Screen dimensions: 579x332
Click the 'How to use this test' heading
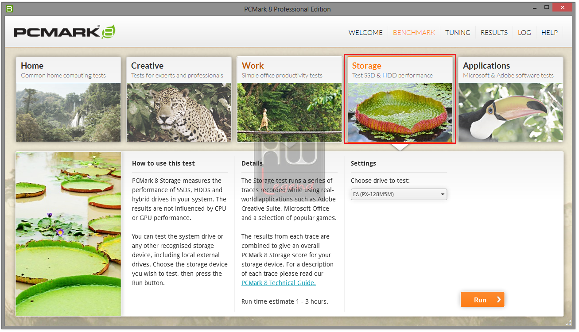coord(163,163)
